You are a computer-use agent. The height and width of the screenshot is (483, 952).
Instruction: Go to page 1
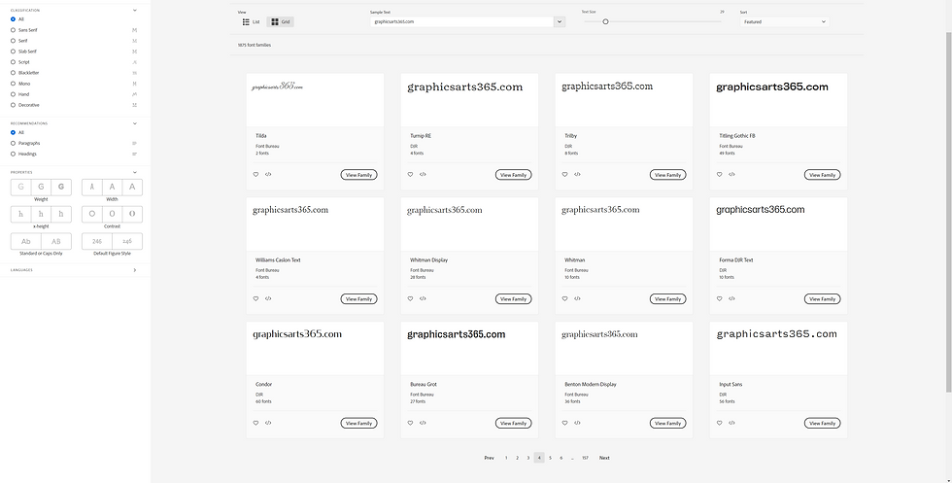506,458
